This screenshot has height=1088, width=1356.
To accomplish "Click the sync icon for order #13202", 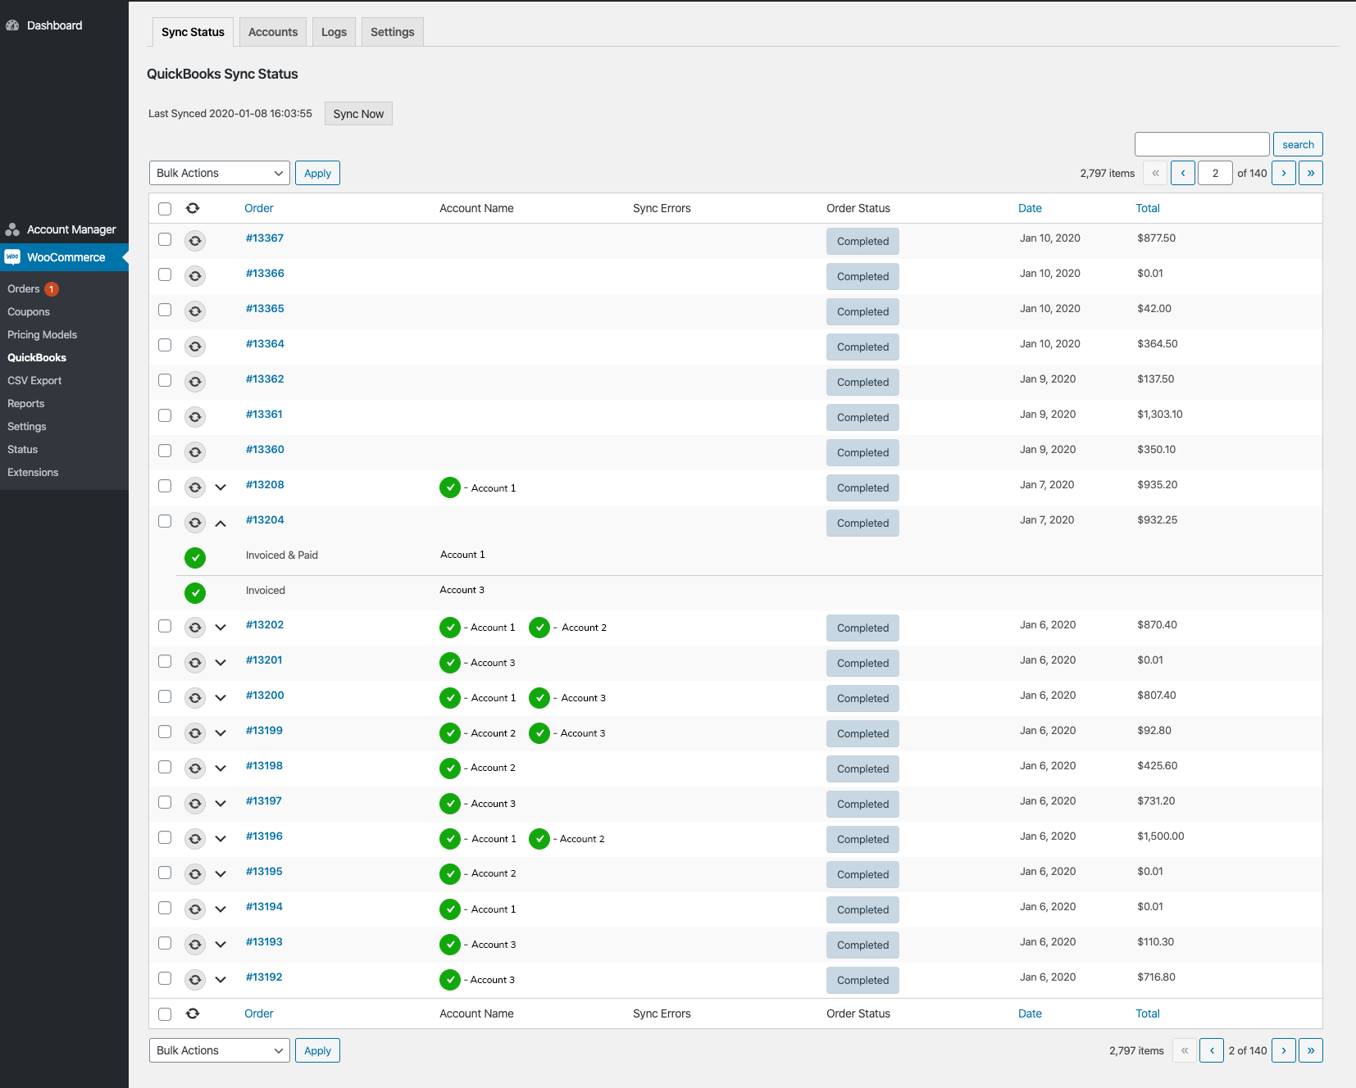I will tap(195, 628).
